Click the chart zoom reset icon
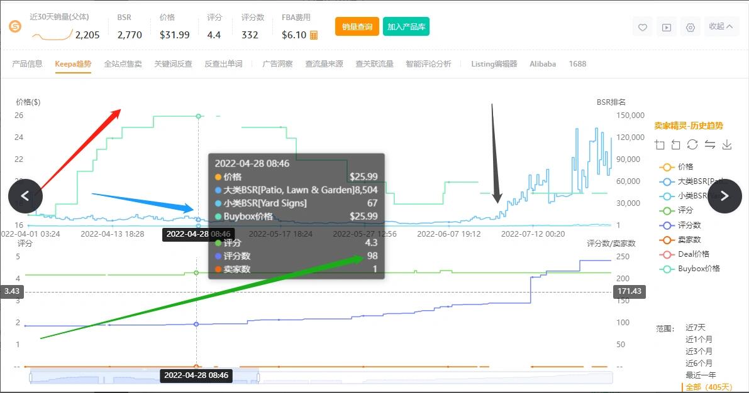Viewport: 749px width, 393px height. click(675, 144)
